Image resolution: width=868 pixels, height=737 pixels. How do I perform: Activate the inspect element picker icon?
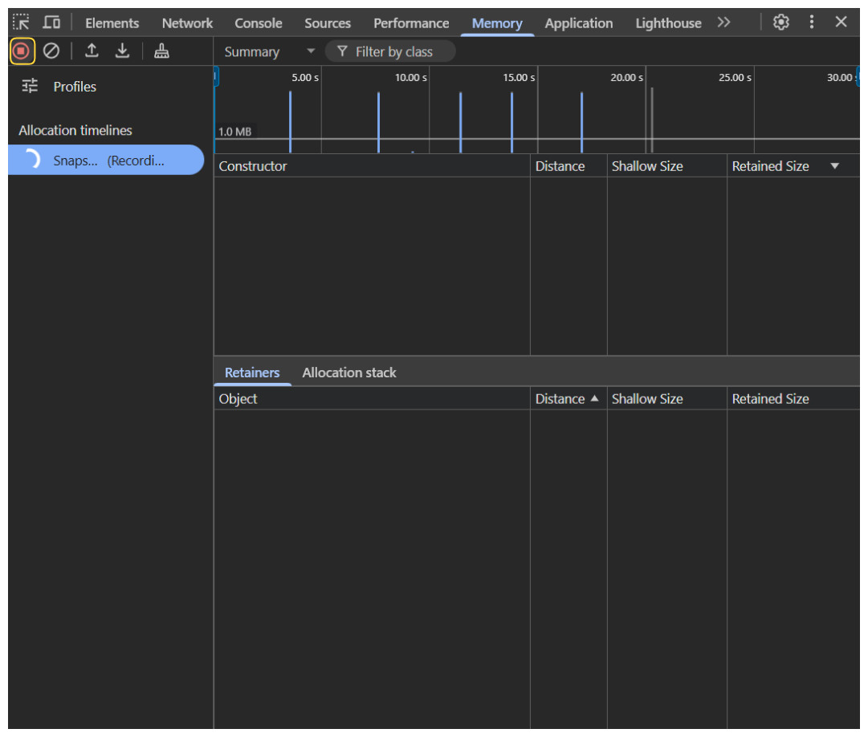[21, 22]
